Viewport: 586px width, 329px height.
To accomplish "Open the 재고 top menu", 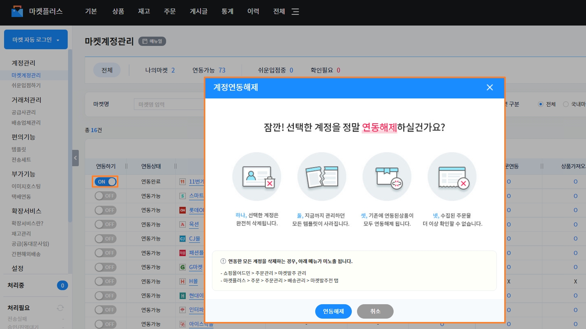I will (x=144, y=11).
